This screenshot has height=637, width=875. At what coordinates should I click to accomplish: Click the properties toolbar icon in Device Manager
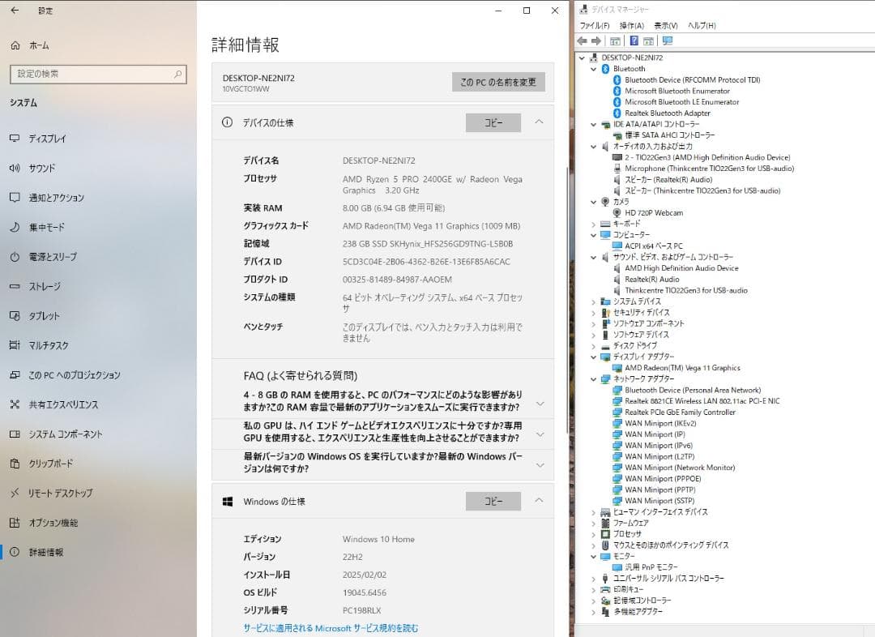[648, 41]
